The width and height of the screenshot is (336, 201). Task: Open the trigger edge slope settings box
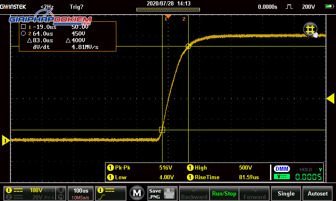(x=110, y=193)
